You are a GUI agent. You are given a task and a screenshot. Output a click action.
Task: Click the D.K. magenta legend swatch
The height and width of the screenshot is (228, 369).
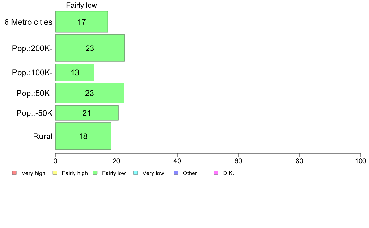[x=216, y=173]
